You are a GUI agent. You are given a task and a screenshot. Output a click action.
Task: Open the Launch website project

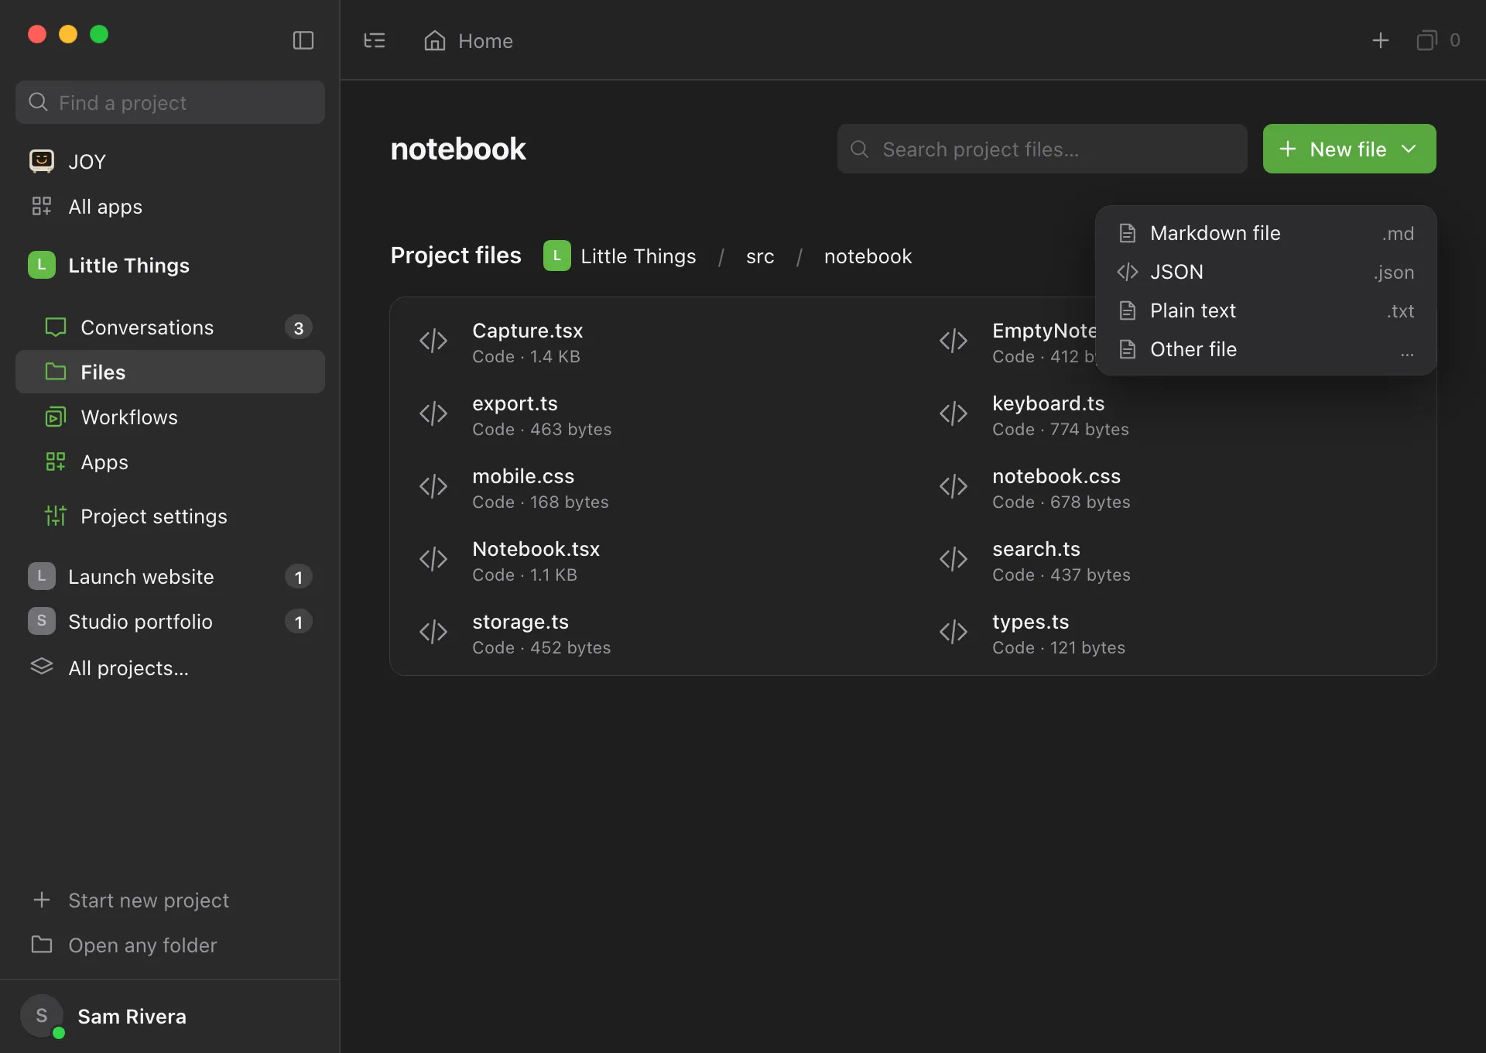click(170, 576)
